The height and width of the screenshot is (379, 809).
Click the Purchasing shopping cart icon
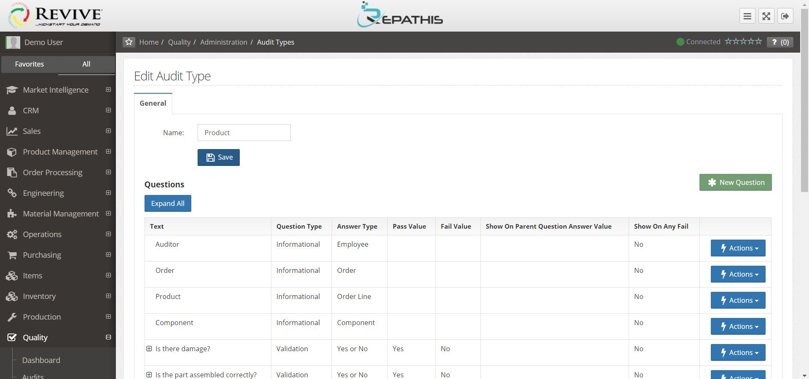[x=12, y=255]
